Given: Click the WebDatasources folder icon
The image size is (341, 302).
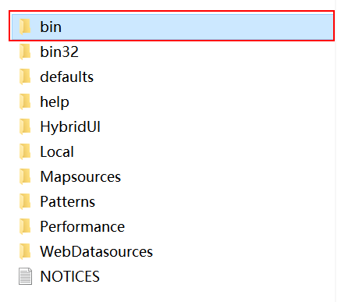Looking at the screenshot, I should click(x=25, y=251).
